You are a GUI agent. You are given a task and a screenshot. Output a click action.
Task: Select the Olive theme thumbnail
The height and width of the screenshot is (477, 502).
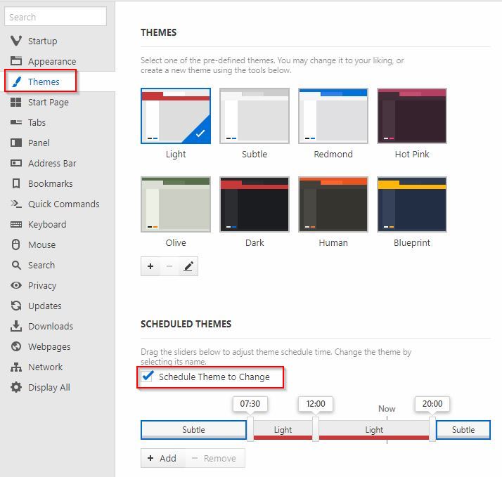click(x=176, y=204)
